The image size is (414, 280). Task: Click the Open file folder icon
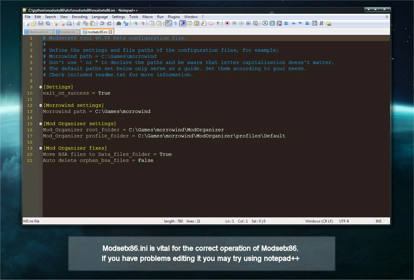click(34, 23)
